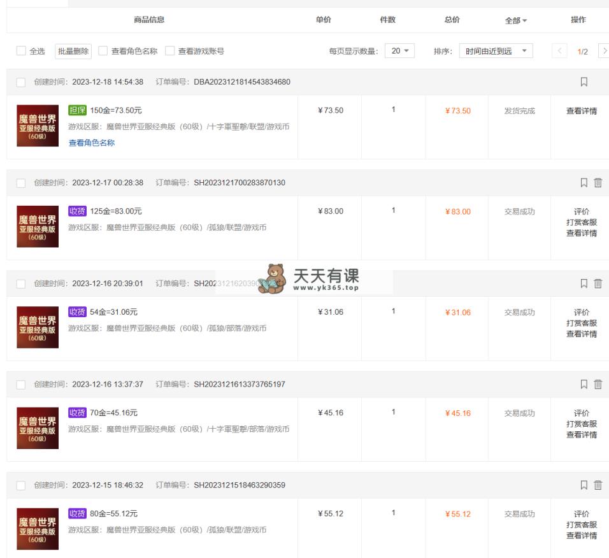
Task: Open product thumbnail of 80金 order
Action: 38,529
